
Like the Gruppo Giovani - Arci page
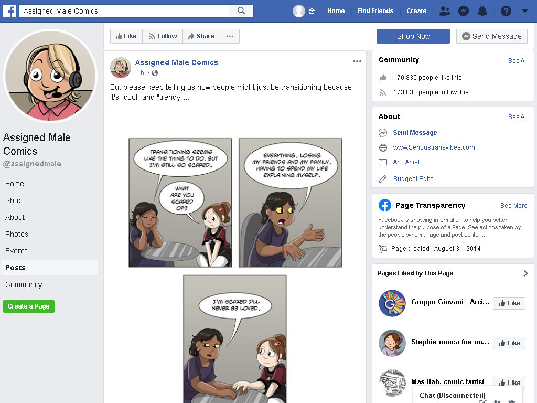(509, 303)
